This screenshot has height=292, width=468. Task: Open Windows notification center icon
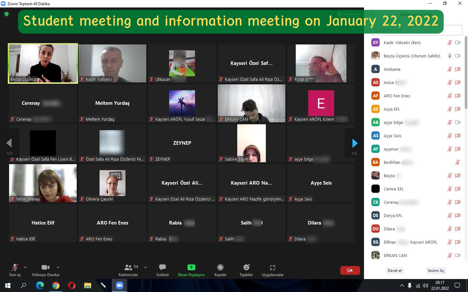(x=457, y=286)
